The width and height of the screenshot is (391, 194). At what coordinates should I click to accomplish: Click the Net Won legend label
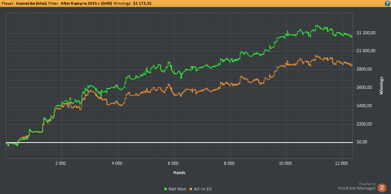point(177,189)
